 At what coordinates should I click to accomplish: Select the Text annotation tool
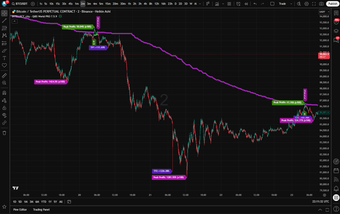[4, 58]
